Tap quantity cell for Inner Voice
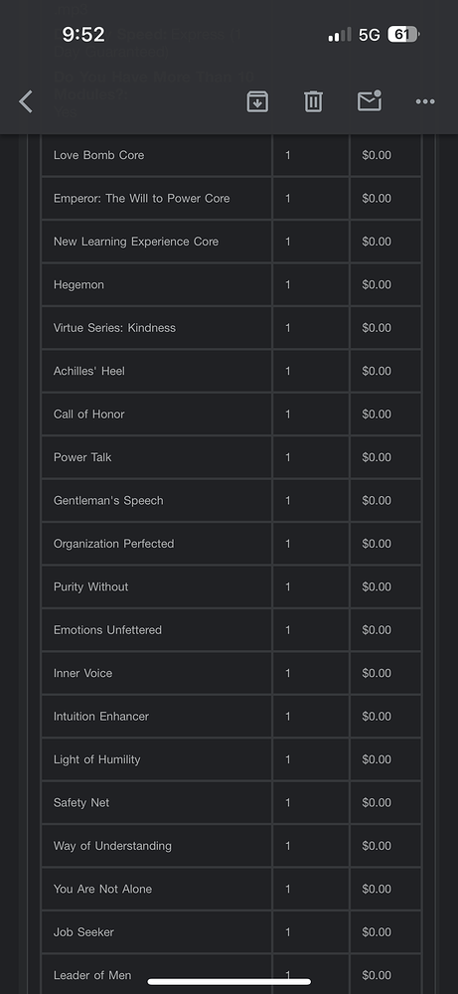Viewport: 458px width, 994px height. point(311,673)
